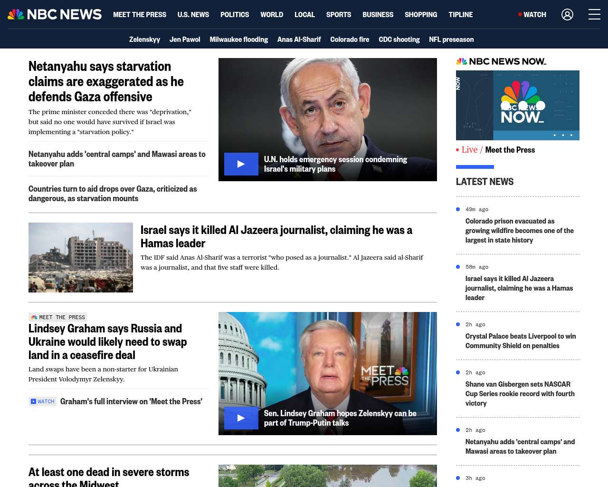Open the World section

pyautogui.click(x=272, y=14)
